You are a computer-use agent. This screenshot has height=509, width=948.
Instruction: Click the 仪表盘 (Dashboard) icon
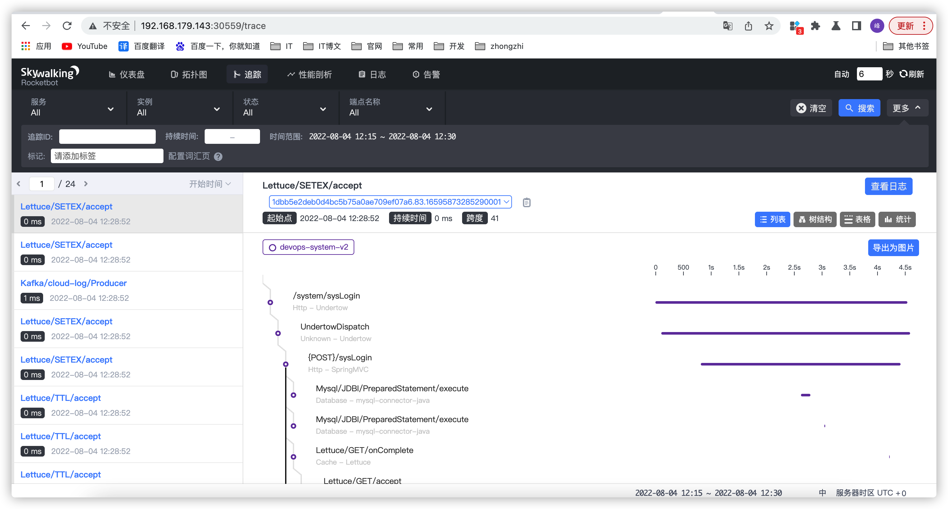[128, 75]
